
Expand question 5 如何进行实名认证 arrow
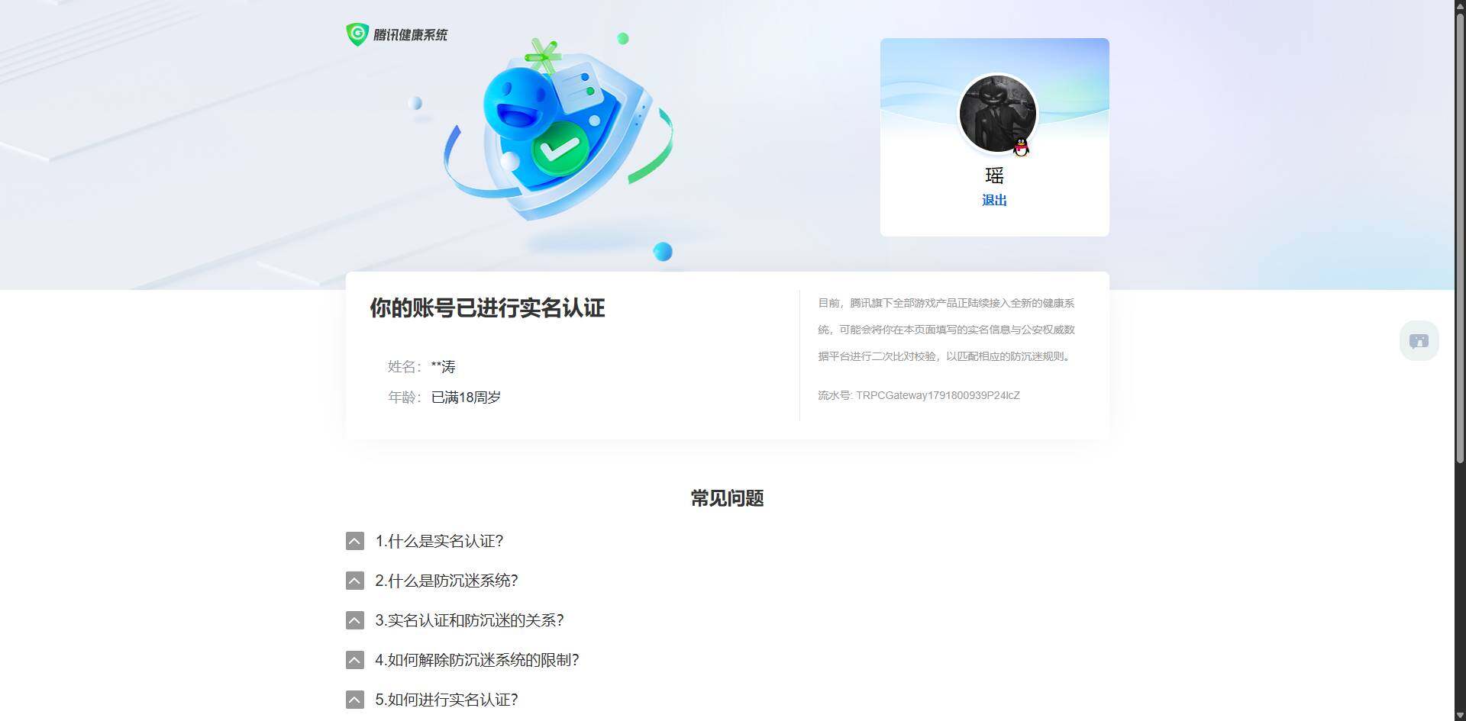355,700
